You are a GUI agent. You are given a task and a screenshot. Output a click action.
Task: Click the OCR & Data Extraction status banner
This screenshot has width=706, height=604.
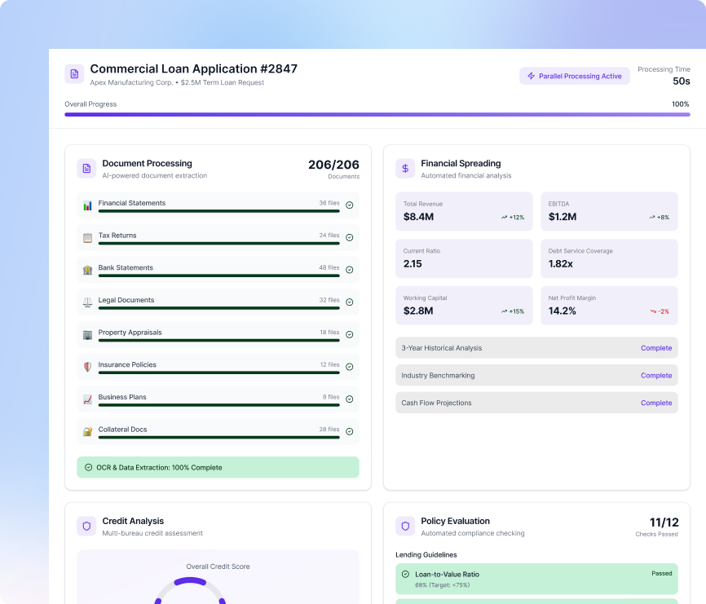coord(218,467)
